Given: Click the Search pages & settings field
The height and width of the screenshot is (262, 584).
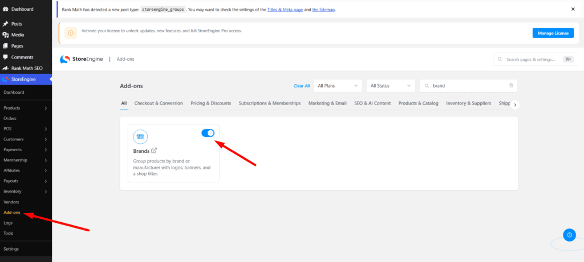Looking at the screenshot, I should coord(536,59).
